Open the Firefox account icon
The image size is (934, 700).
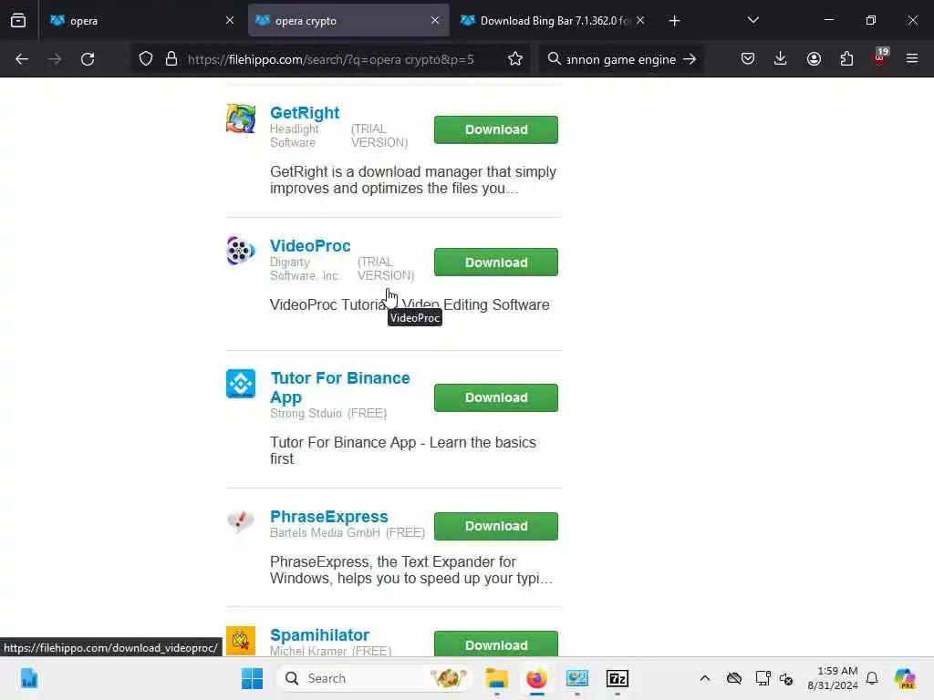pos(814,58)
